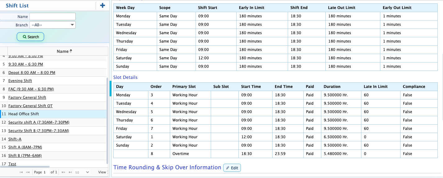Open the Shift A (8AM–7PM) link

coord(25,147)
